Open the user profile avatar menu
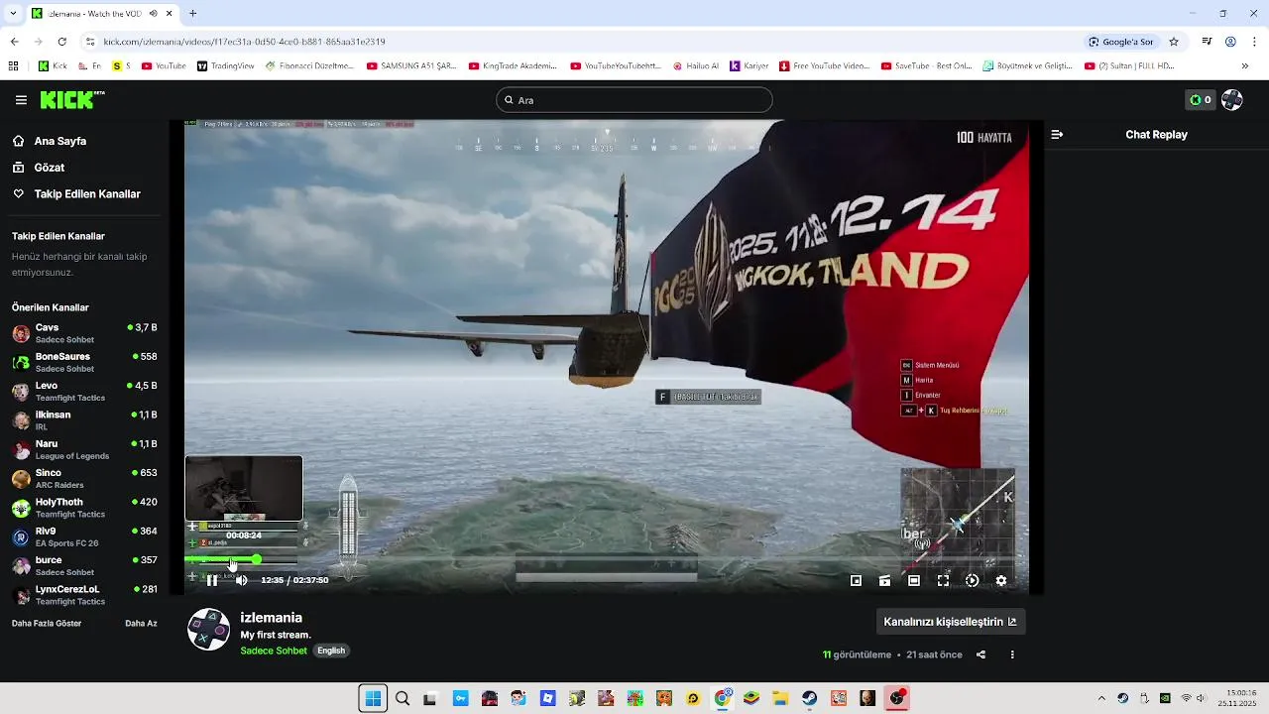The image size is (1269, 714). tap(1232, 100)
